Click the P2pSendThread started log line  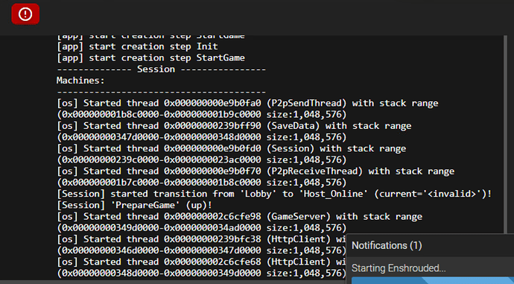(247, 103)
